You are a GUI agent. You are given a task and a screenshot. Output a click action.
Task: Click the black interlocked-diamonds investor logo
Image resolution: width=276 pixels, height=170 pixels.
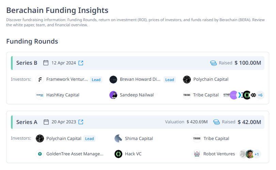pyautogui.click(x=253, y=95)
